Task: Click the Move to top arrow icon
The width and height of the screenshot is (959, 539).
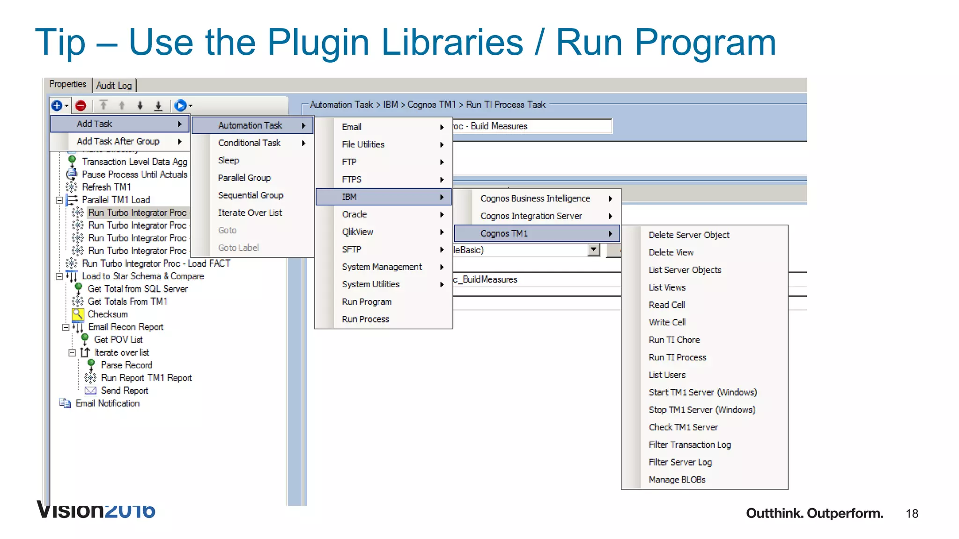Action: 103,105
